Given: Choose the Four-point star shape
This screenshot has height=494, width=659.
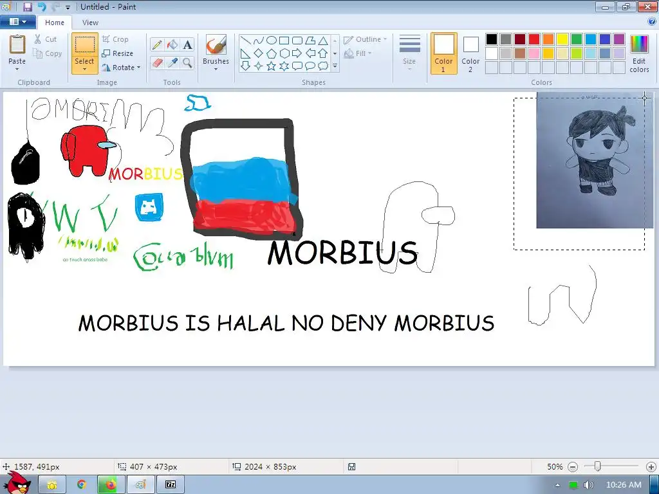Looking at the screenshot, I should coord(259,66).
